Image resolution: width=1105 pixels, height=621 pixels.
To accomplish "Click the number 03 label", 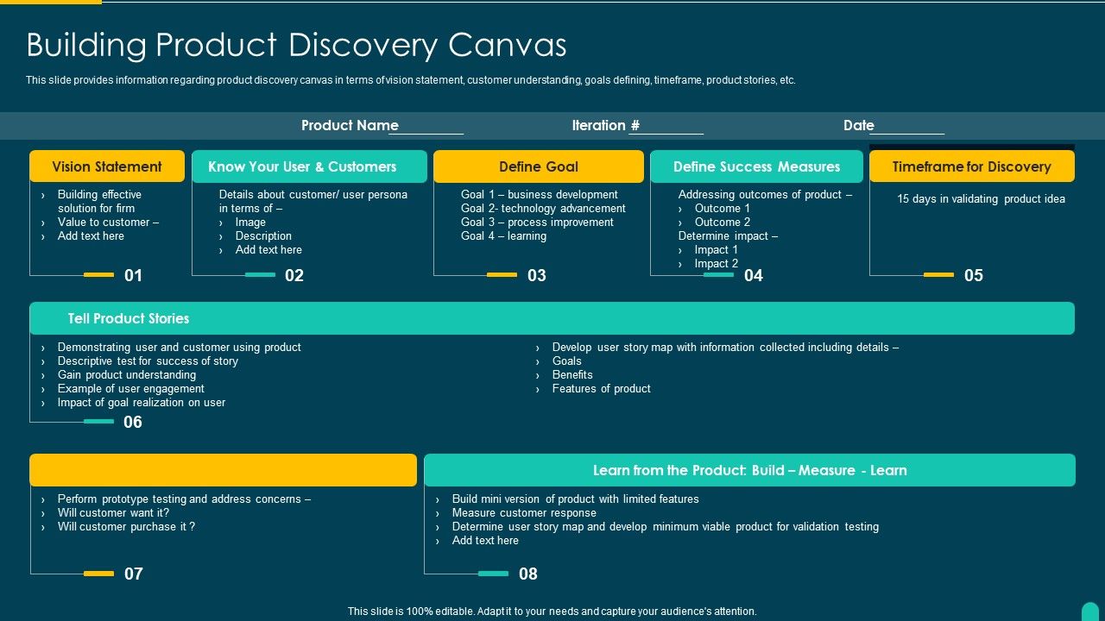I will tap(537, 275).
